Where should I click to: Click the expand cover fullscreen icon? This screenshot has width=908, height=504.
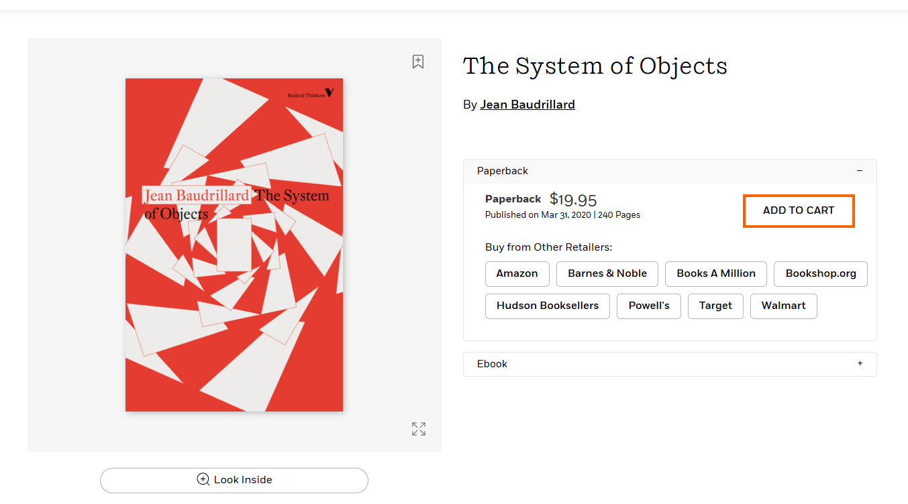[x=419, y=429]
